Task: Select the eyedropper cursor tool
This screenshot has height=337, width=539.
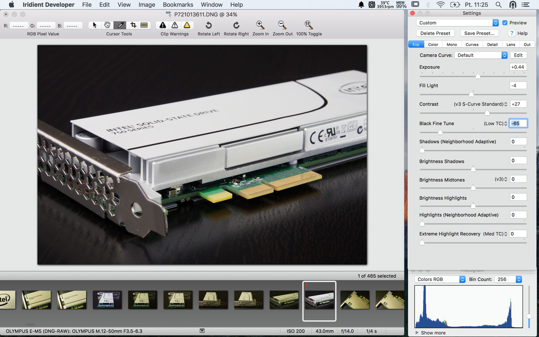Action: (x=120, y=25)
